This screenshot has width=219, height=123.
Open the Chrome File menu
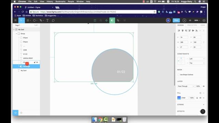(x=30, y=1)
